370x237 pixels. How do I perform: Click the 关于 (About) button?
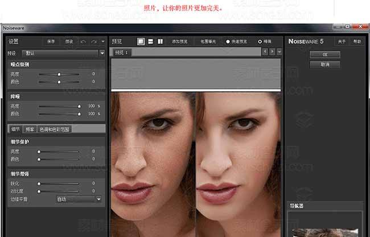pos(342,42)
